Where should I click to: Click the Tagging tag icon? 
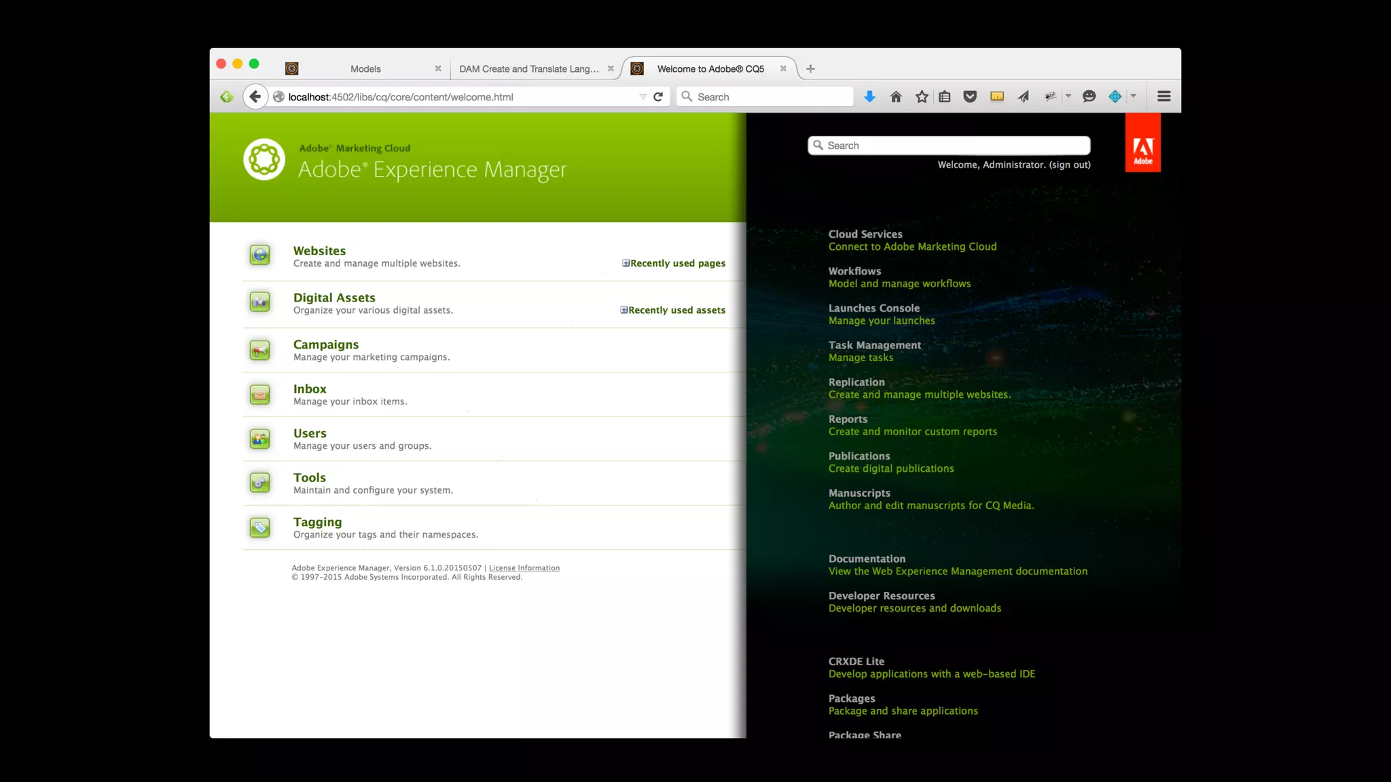pyautogui.click(x=259, y=527)
